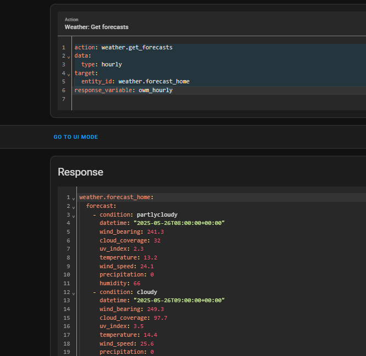
Task: Place cursor on owm_hourly response variable
Action: [156, 90]
